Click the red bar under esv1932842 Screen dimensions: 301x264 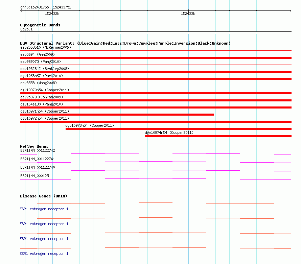tap(156, 72)
